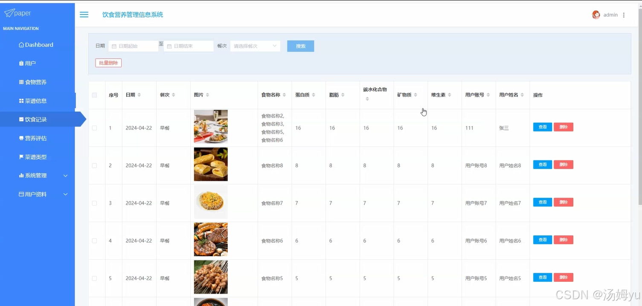Click 删除 for the 张三 row
Viewport: 642px width, 306px height.
pyautogui.click(x=564, y=127)
